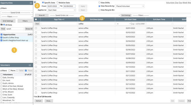The width and height of the screenshot is (191, 105).
Task: Sort by the Sch:Start Date column header
Action: pos(131,19)
